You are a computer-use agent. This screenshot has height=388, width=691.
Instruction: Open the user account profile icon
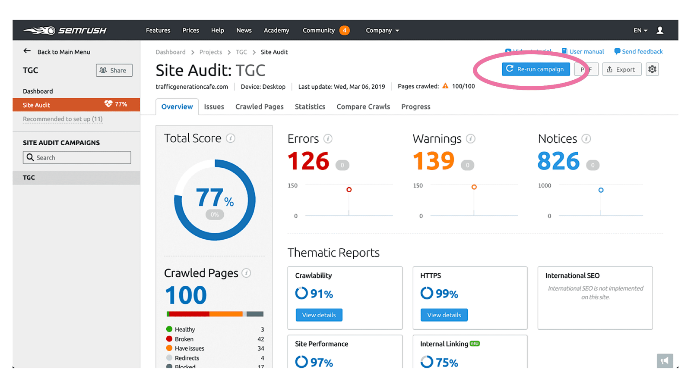pos(660,30)
